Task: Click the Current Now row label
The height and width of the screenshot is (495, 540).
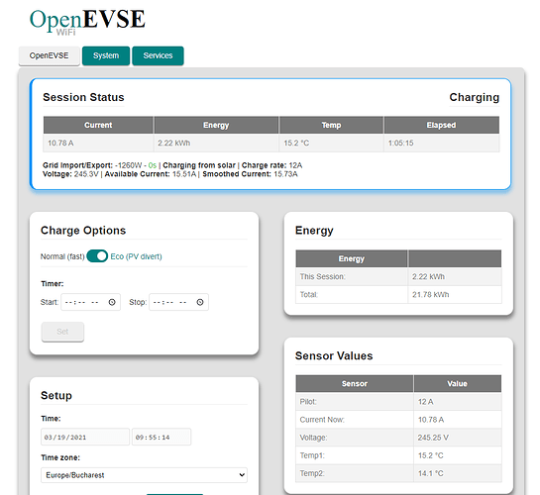Action: point(322,420)
